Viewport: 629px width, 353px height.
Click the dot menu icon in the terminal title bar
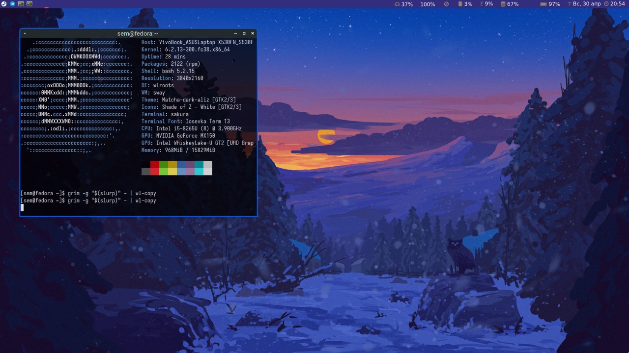pos(25,33)
